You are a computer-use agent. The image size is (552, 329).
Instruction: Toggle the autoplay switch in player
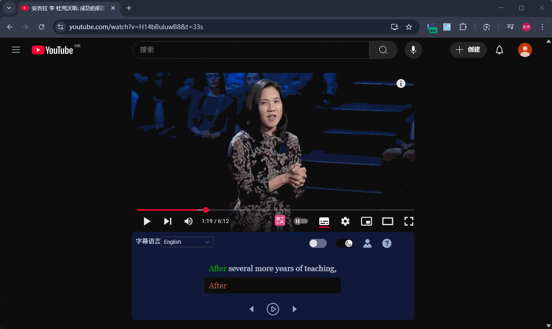[301, 221]
